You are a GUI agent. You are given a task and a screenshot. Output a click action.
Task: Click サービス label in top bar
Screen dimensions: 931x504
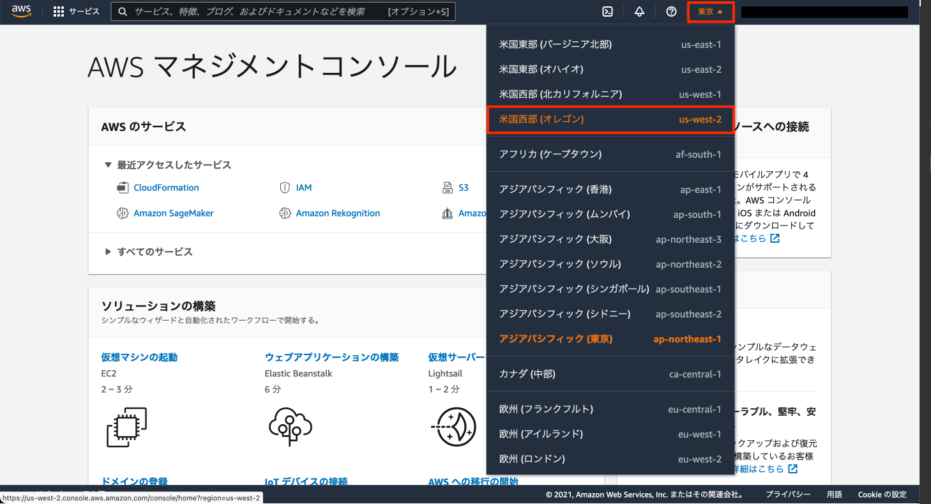click(84, 11)
